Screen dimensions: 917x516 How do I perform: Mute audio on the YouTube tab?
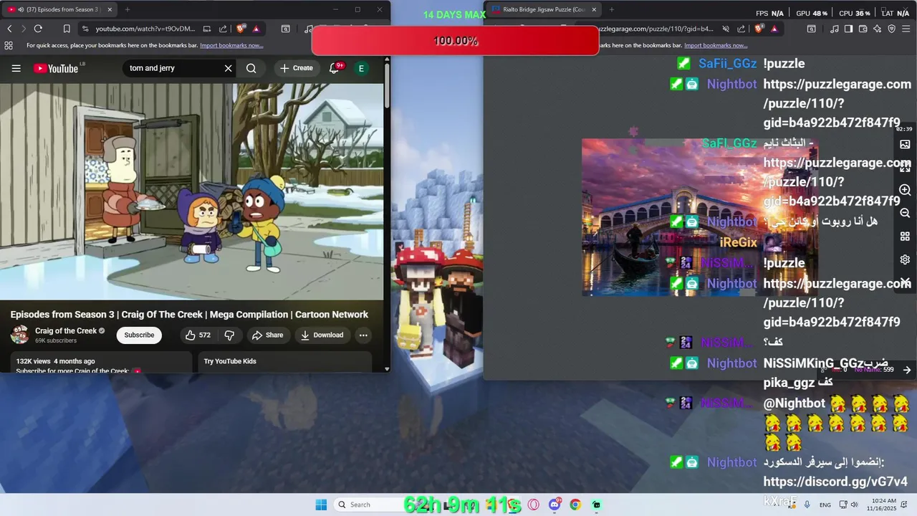20,9
